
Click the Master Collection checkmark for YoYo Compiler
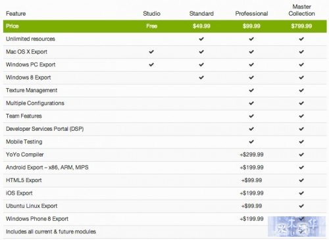[301, 155]
